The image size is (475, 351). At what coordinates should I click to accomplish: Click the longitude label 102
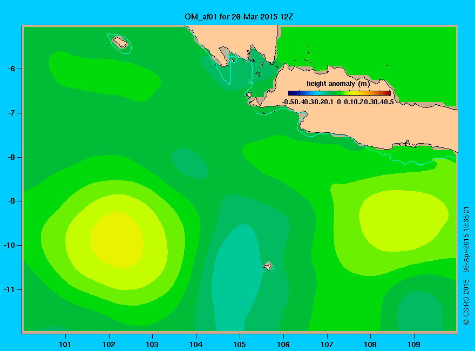pyautogui.click(x=108, y=345)
